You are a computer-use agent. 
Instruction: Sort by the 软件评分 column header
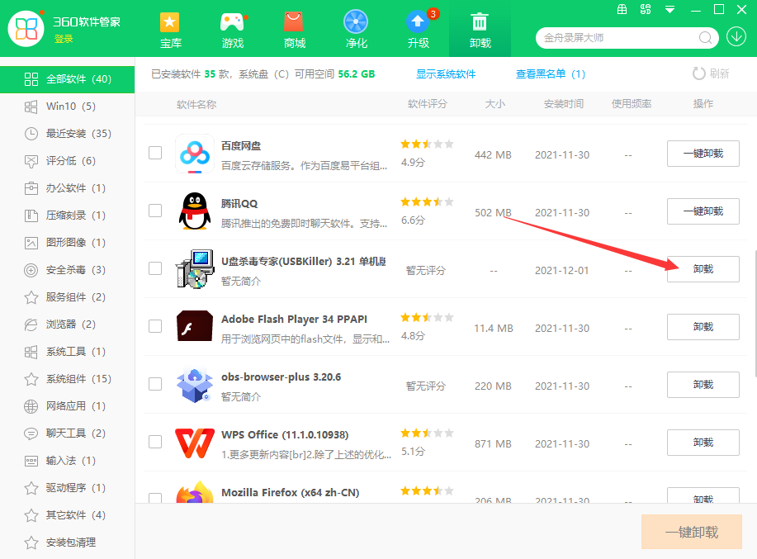[428, 104]
